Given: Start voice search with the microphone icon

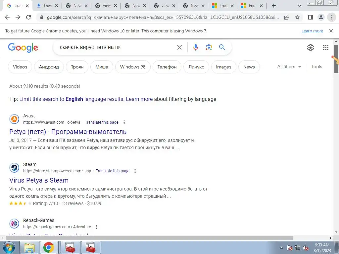Looking at the screenshot, I should click(195, 47).
